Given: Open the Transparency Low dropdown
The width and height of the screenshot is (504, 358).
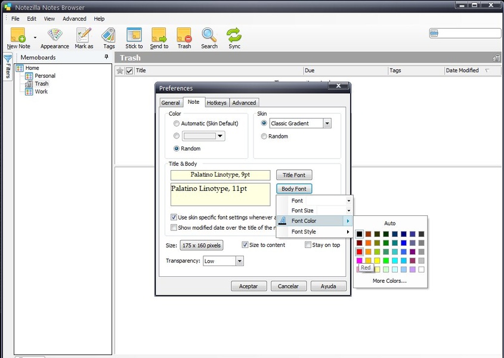Looking at the screenshot, I should point(239,261).
